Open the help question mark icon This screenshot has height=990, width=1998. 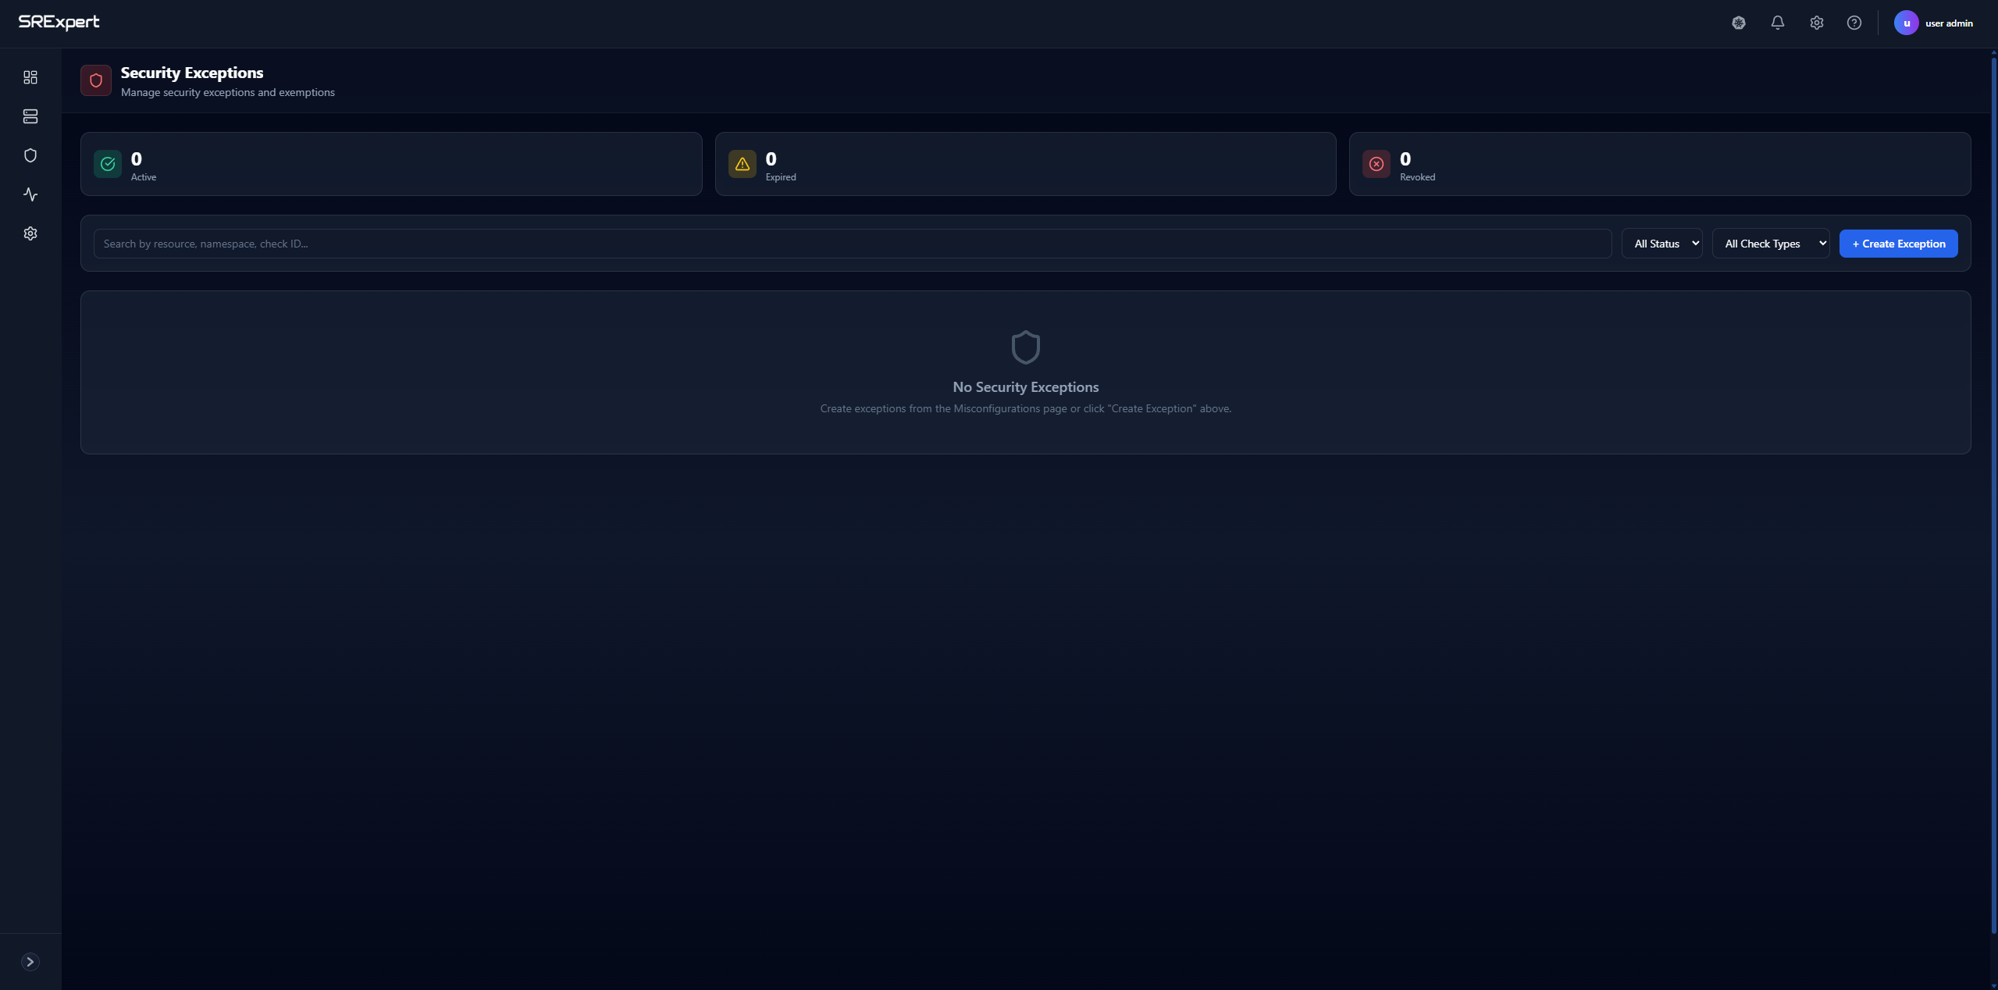click(1854, 23)
